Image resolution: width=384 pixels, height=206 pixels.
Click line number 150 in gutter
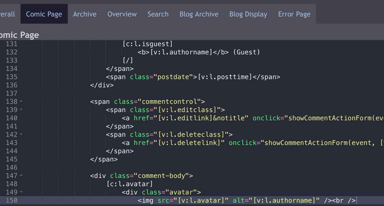click(x=12, y=200)
